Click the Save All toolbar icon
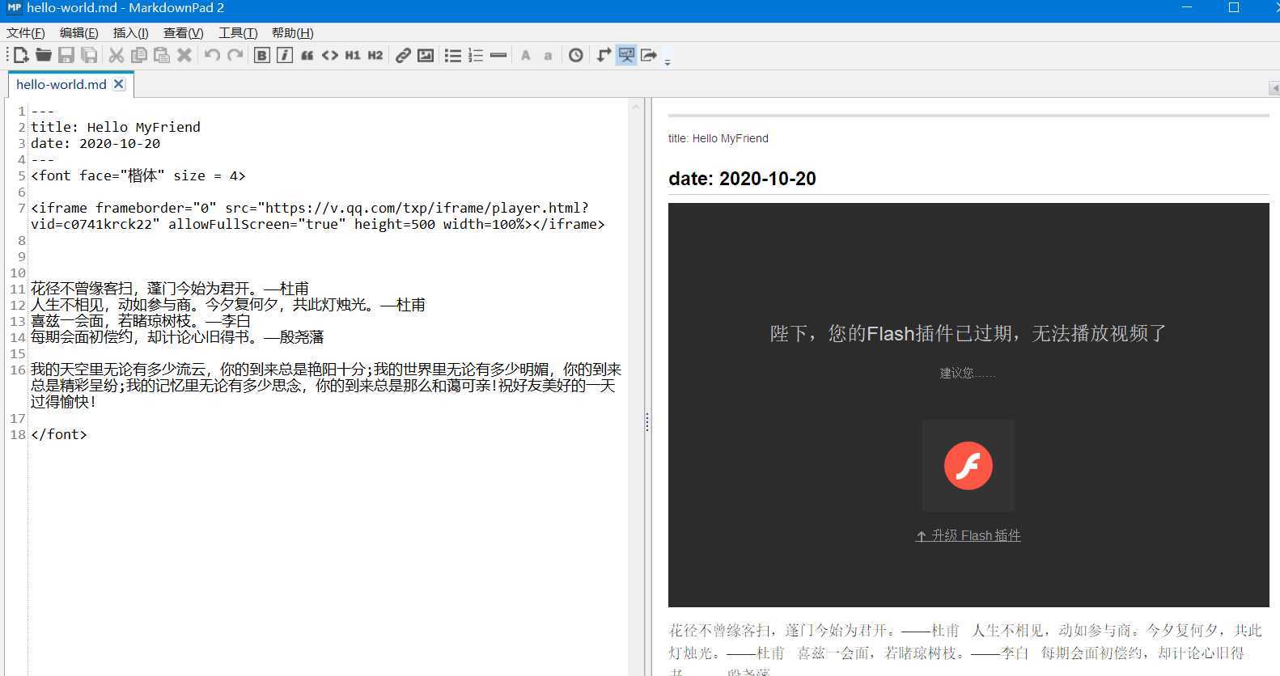The image size is (1280, 676). tap(89, 55)
